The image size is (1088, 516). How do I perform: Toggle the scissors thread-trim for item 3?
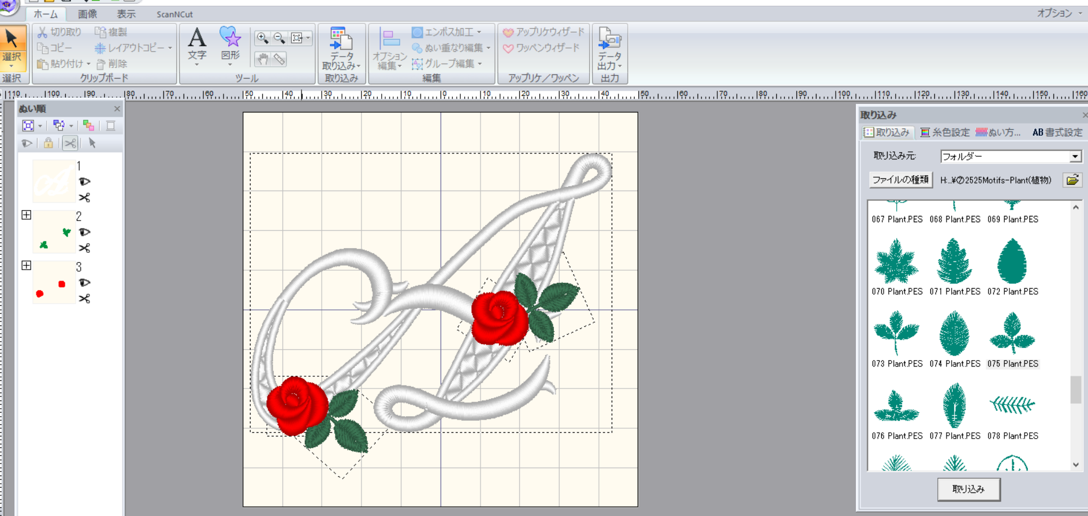pyautogui.click(x=84, y=299)
